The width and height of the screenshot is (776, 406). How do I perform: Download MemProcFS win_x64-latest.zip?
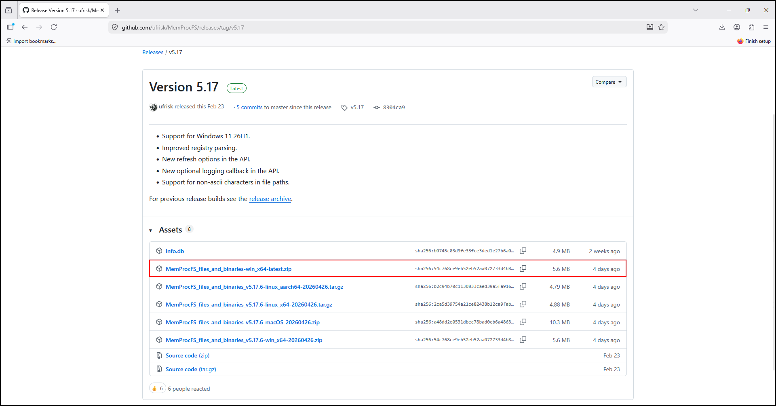pos(228,269)
